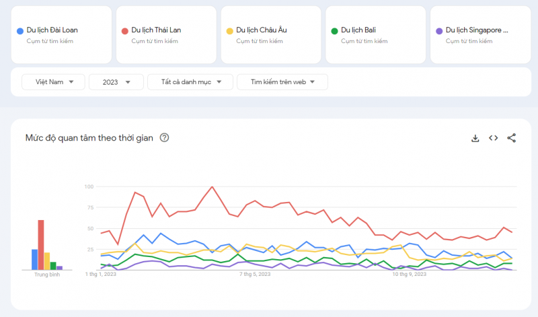Click the red Thái Lan average bar
This screenshot has width=538, height=317.
pyautogui.click(x=41, y=244)
